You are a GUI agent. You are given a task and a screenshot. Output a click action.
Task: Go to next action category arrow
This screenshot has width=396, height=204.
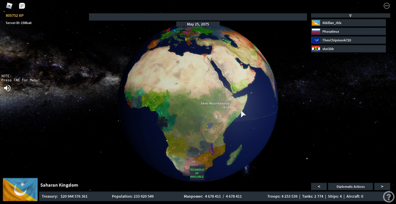[x=382, y=187]
